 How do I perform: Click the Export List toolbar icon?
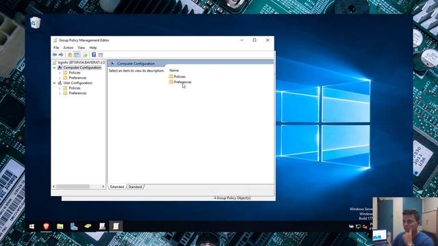(x=85, y=55)
